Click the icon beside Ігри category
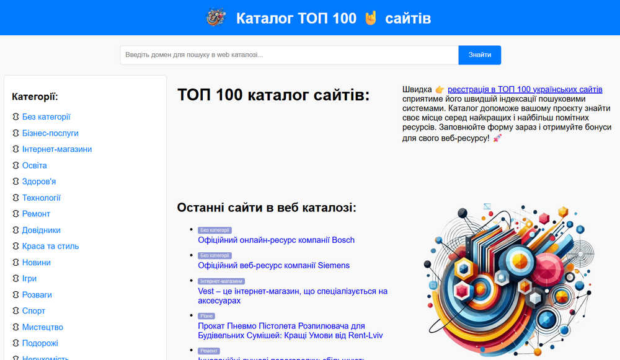Image resolution: width=620 pixels, height=360 pixels. click(16, 278)
